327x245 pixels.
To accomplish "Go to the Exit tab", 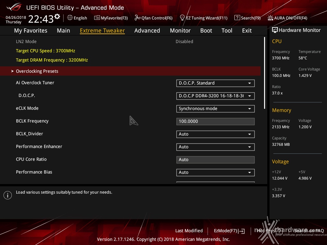I will coord(247,31).
